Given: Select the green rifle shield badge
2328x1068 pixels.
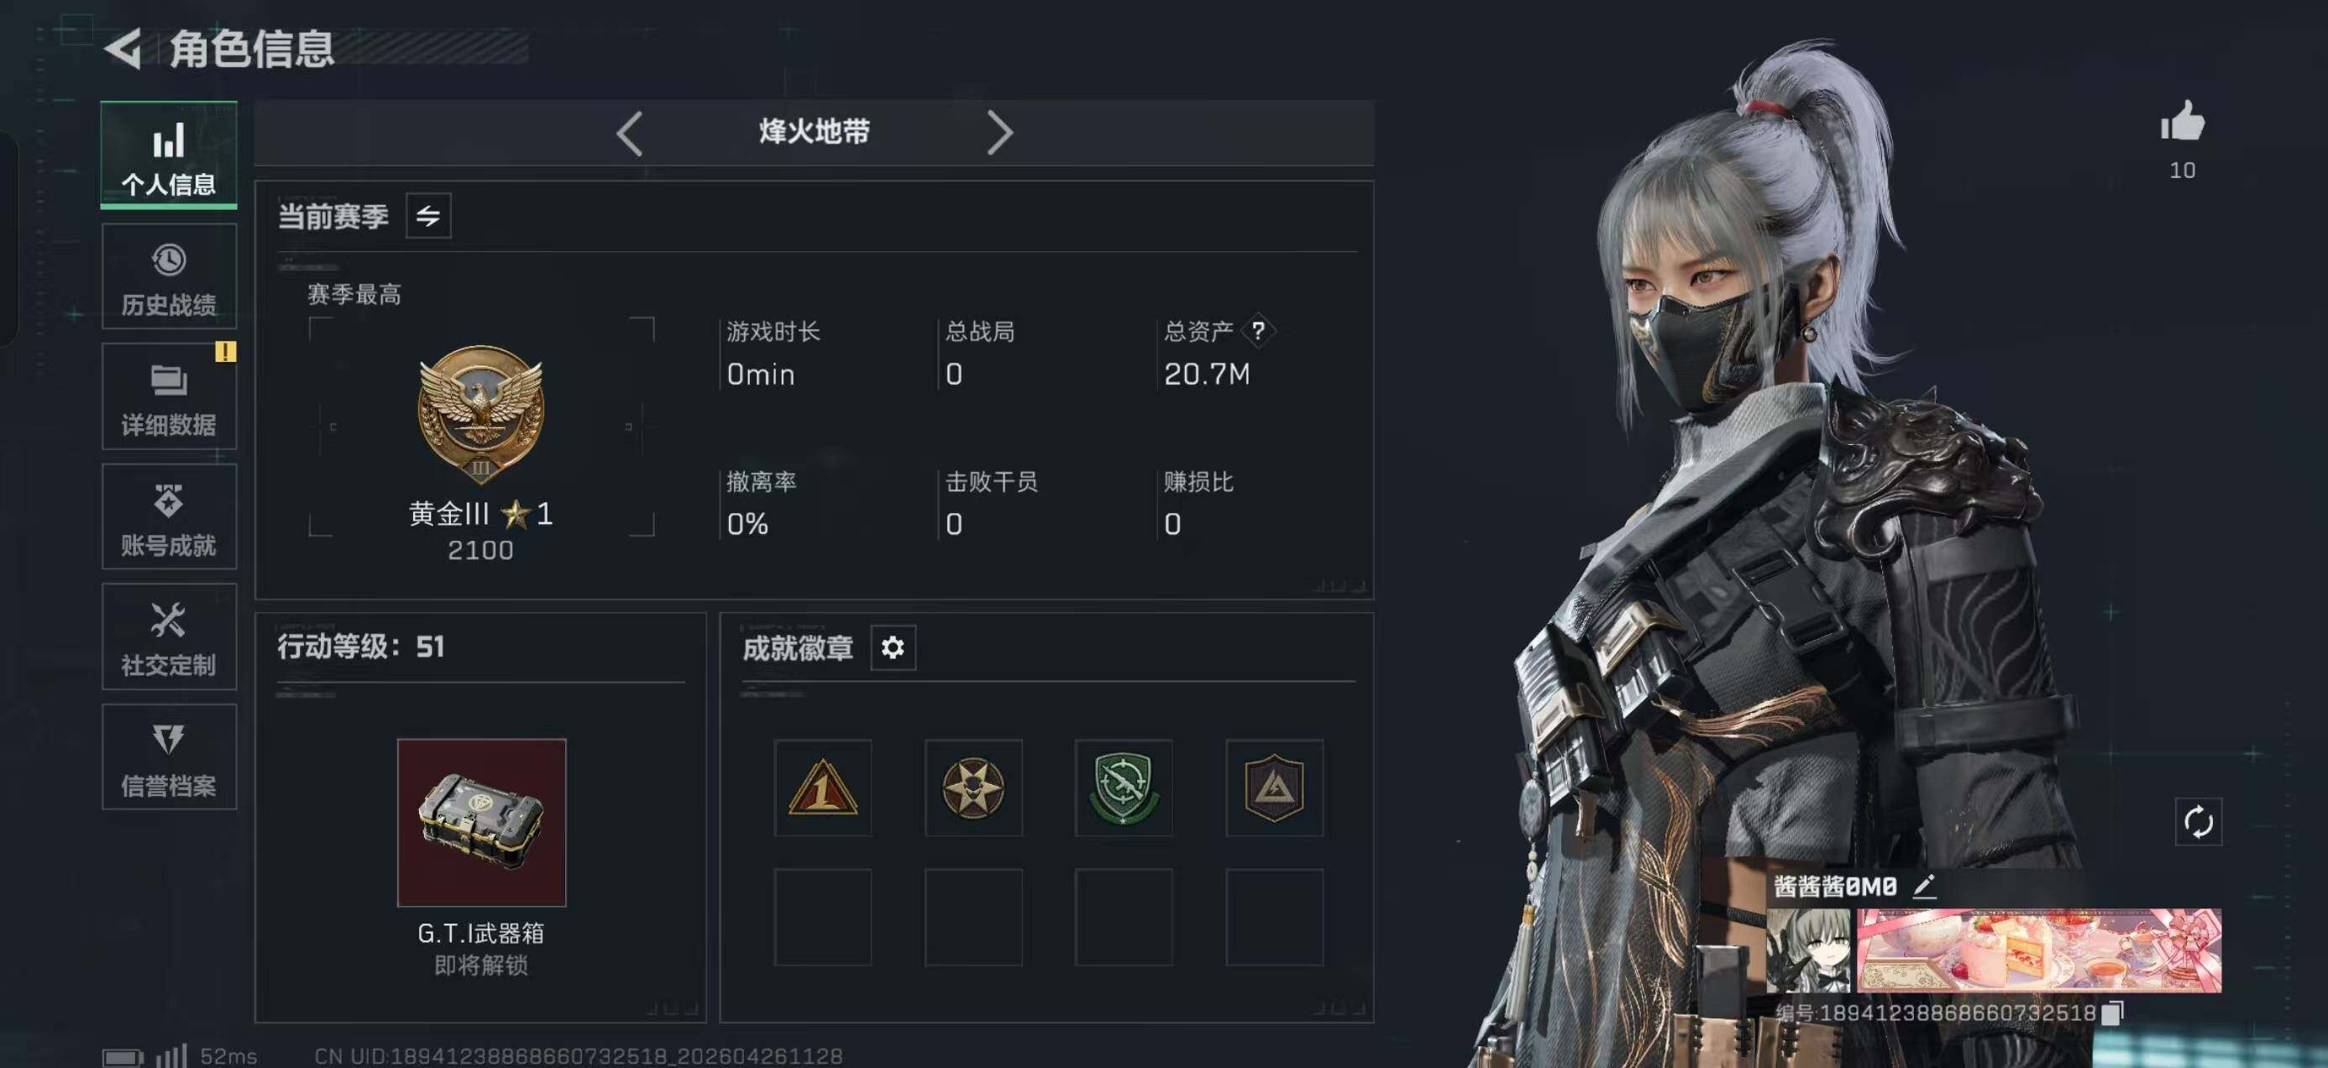Looking at the screenshot, I should (1124, 788).
